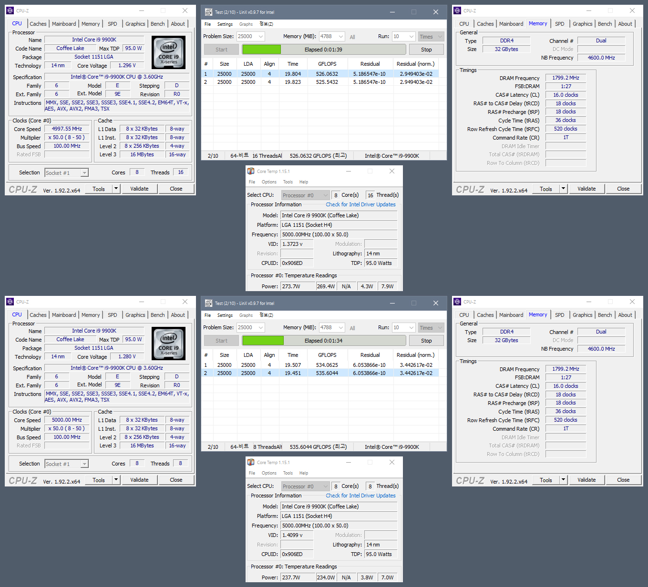This screenshot has height=587, width=648.
Task: Open the Select CPU dropdown in the 16-thread Core Temp window
Action: [x=305, y=195]
